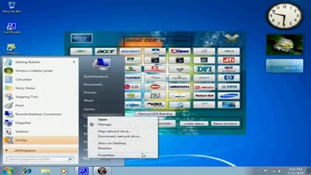Click the Advent logo button

click(130, 52)
